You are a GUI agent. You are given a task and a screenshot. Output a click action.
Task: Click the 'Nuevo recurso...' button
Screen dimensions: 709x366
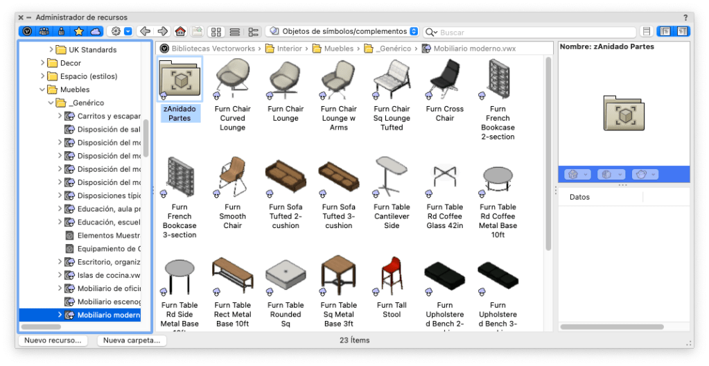click(53, 340)
